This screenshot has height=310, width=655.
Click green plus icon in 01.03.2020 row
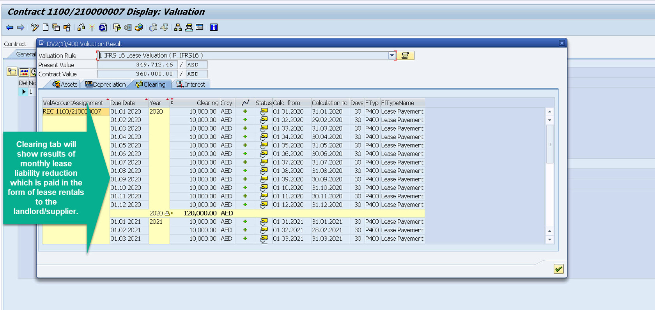245,128
